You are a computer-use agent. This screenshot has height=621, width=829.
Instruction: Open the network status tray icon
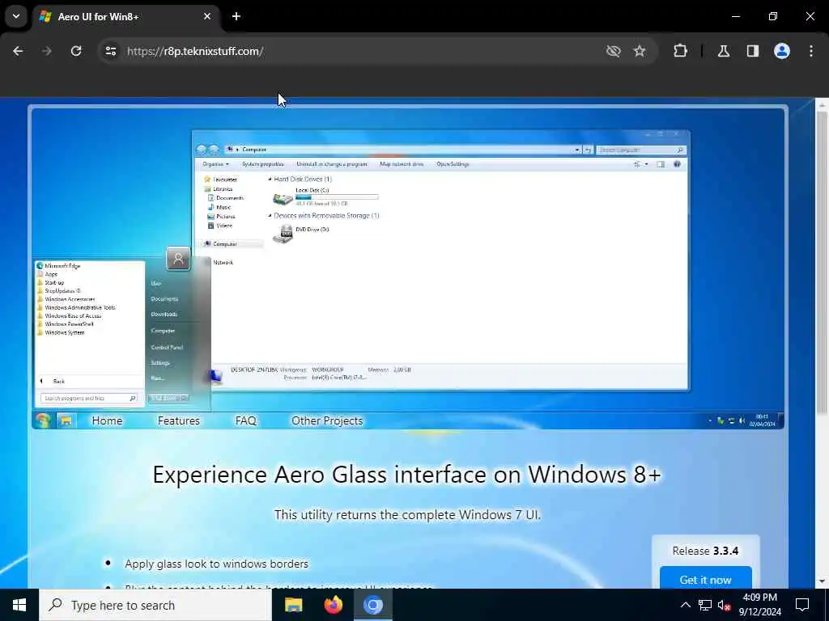705,605
